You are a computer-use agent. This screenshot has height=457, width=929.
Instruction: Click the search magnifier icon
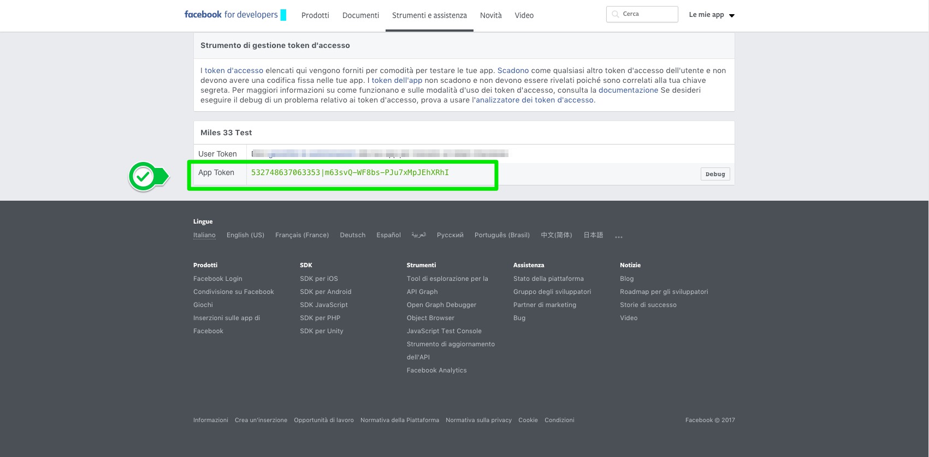click(x=616, y=14)
